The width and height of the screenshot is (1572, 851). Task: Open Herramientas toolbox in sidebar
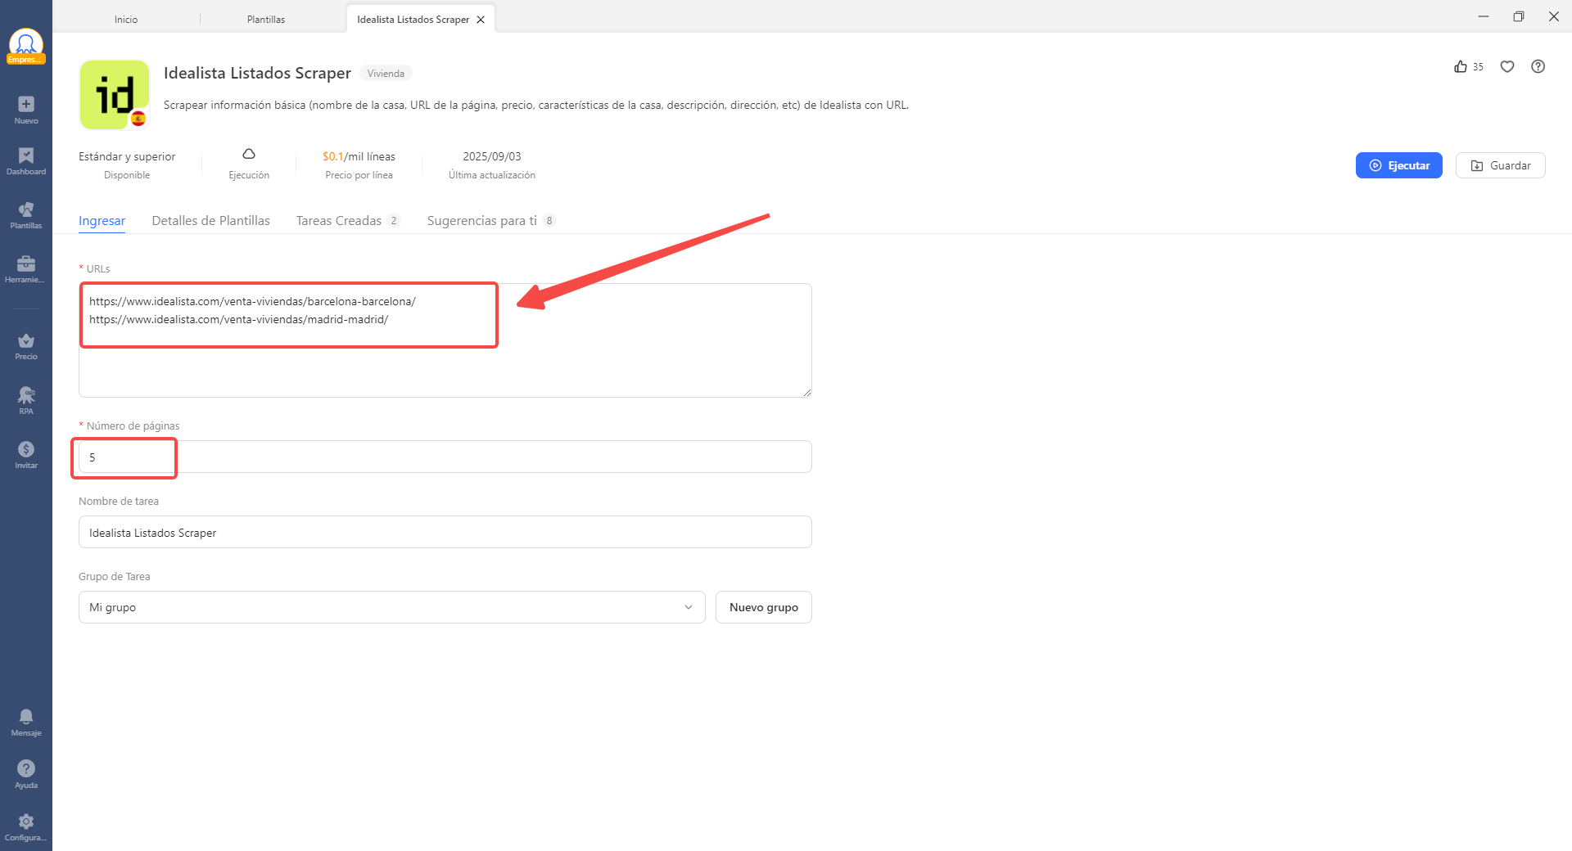[x=26, y=263]
